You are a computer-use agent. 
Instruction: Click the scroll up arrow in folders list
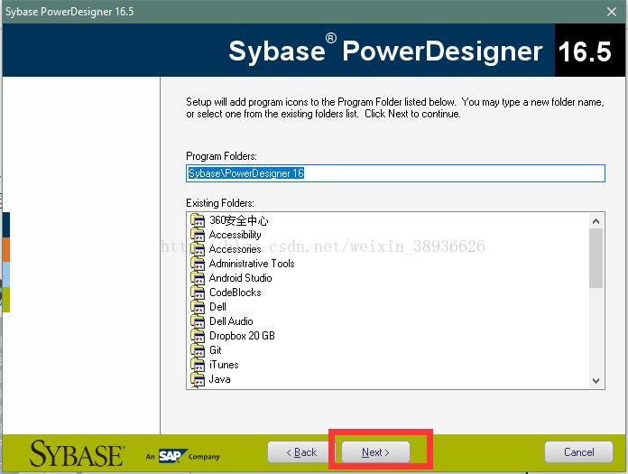point(596,221)
